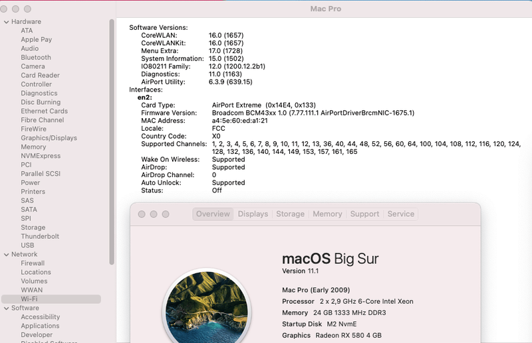
Task: Click the Big Sur wallpaper logo image
Action: coord(207,307)
